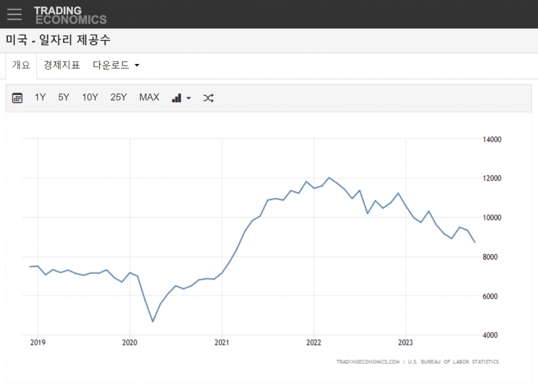
Task: Click the 미국 - 일자리 제공수 heading
Action: [58, 40]
